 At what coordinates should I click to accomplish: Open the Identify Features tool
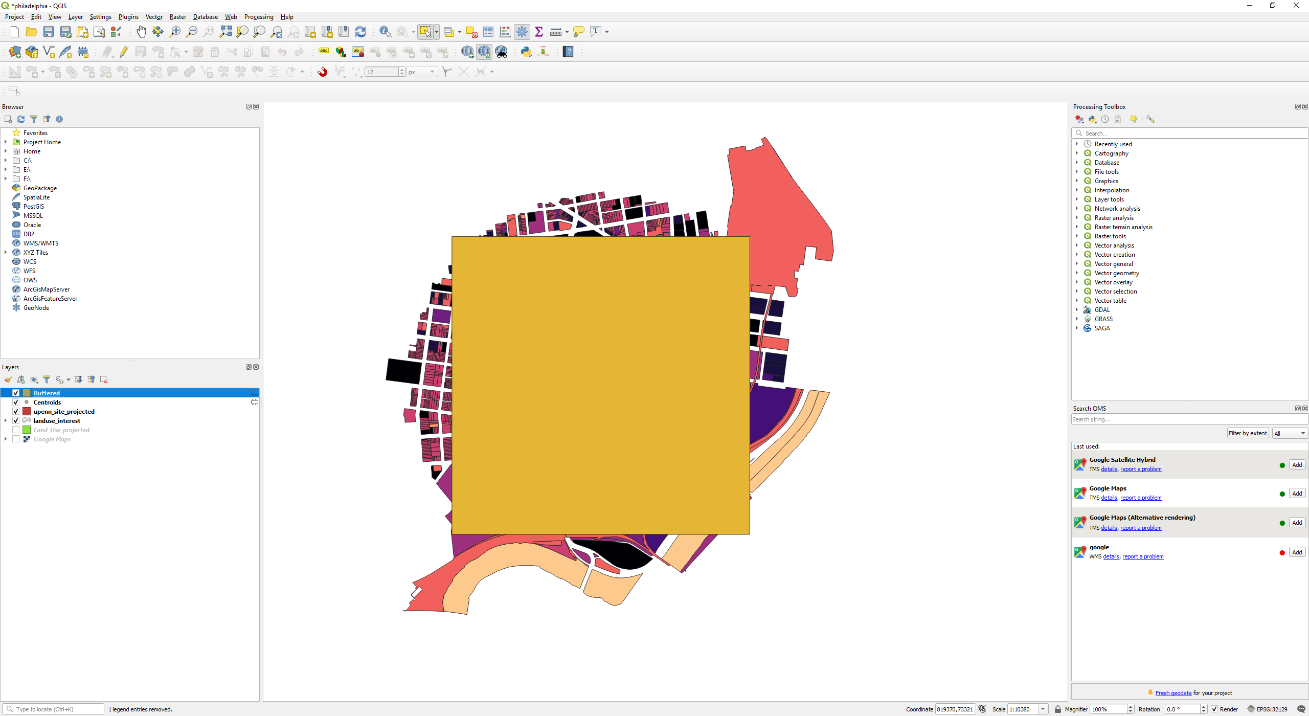pyautogui.click(x=385, y=32)
